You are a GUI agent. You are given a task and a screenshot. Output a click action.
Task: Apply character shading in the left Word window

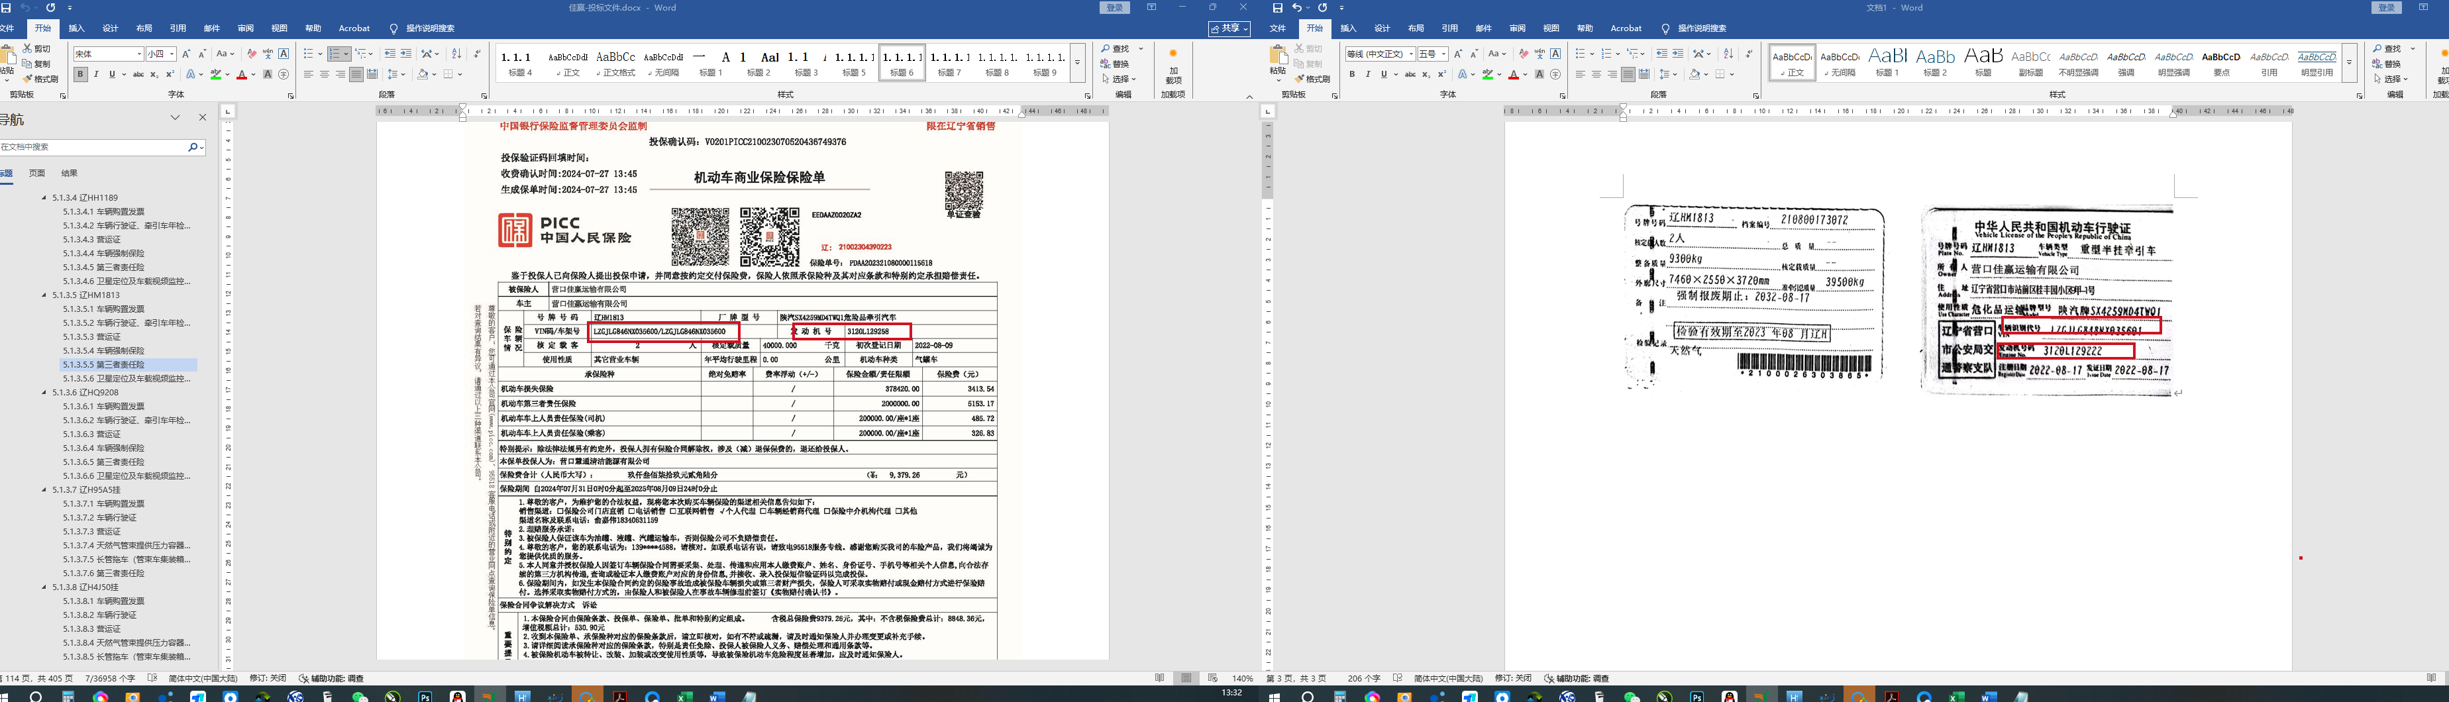pyautogui.click(x=268, y=74)
